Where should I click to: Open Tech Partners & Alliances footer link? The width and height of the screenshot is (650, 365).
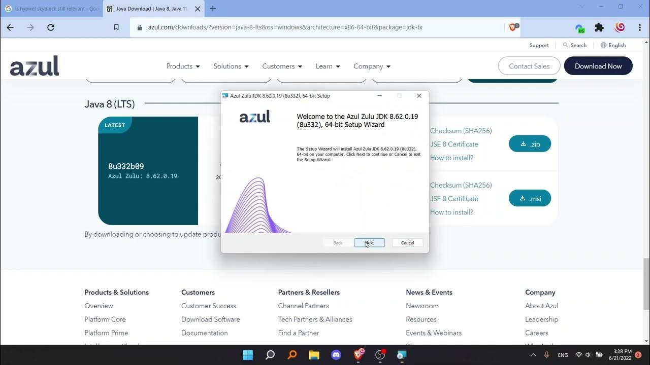pyautogui.click(x=315, y=319)
